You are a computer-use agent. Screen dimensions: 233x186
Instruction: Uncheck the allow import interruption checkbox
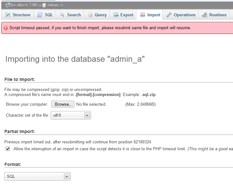pyautogui.click(x=8, y=149)
